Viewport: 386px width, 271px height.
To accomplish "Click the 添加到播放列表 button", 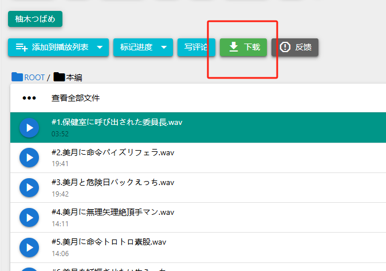I will pyautogui.click(x=58, y=47).
